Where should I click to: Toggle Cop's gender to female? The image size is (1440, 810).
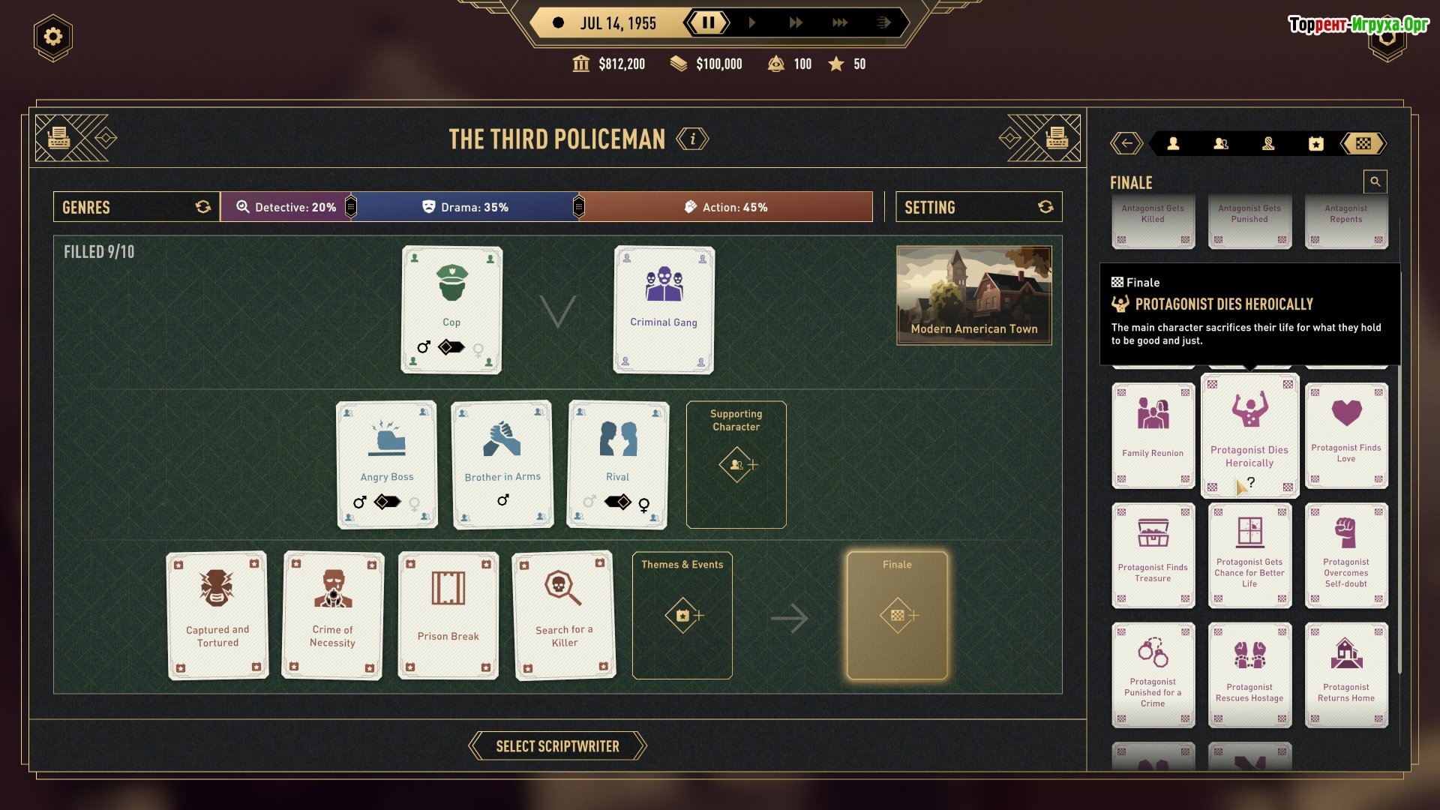pos(478,348)
